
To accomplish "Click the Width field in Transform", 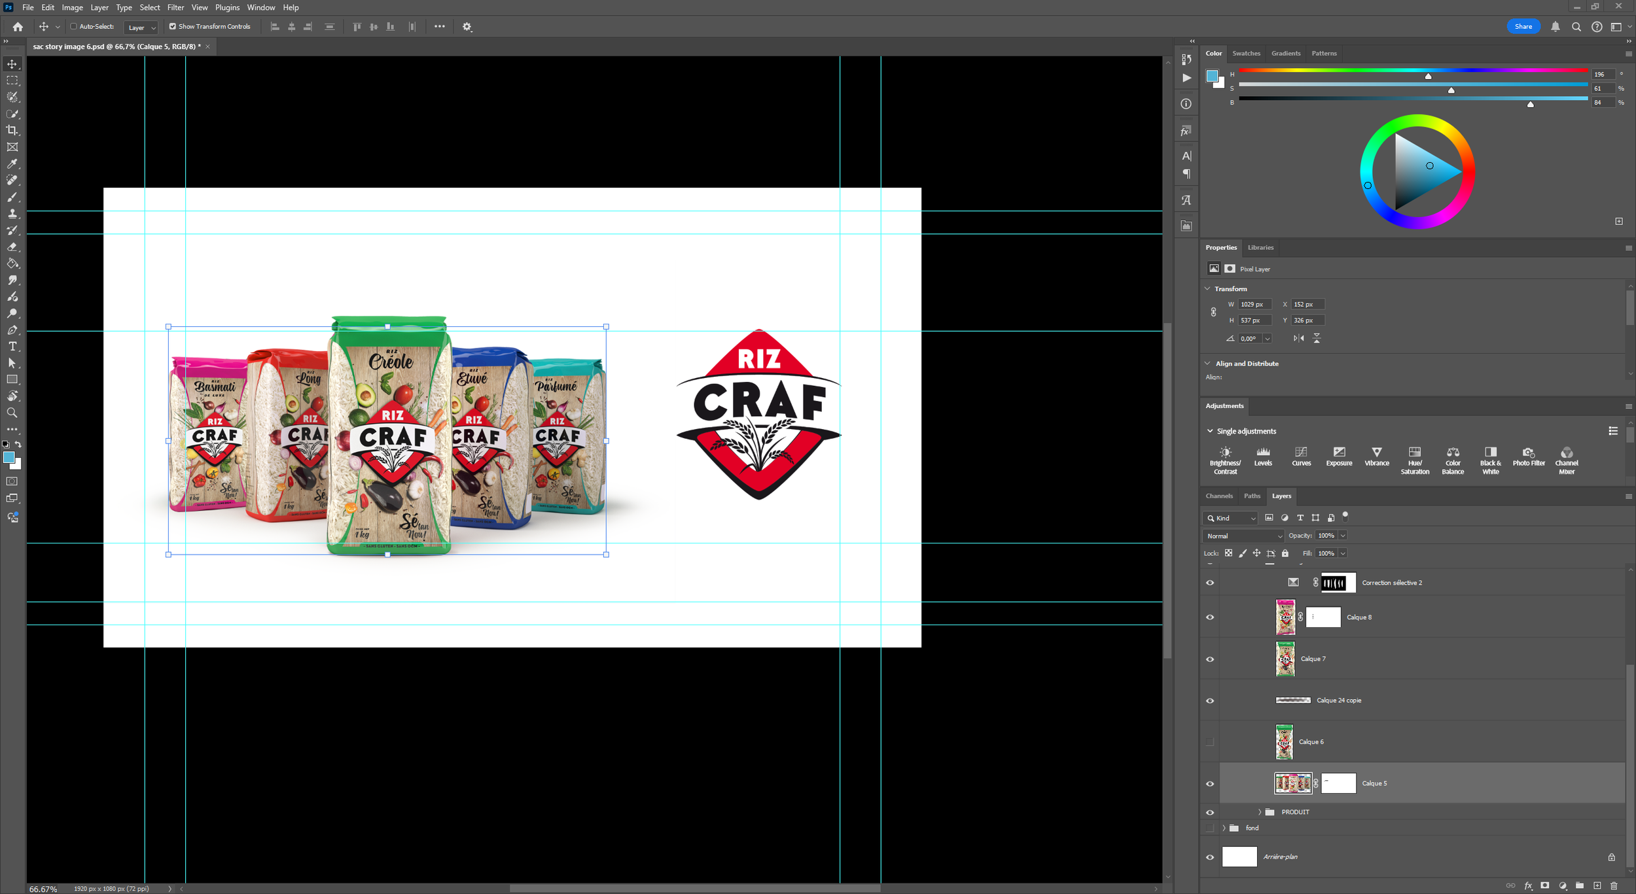I will pyautogui.click(x=1254, y=304).
